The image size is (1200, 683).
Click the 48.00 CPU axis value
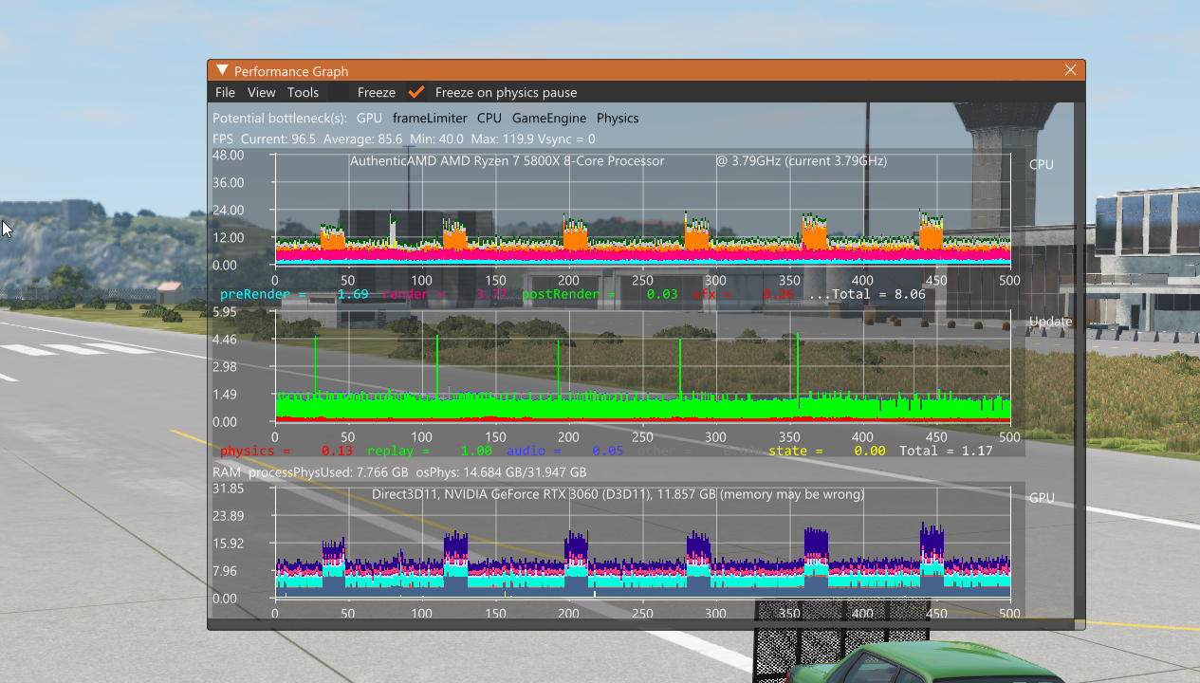[x=228, y=155]
